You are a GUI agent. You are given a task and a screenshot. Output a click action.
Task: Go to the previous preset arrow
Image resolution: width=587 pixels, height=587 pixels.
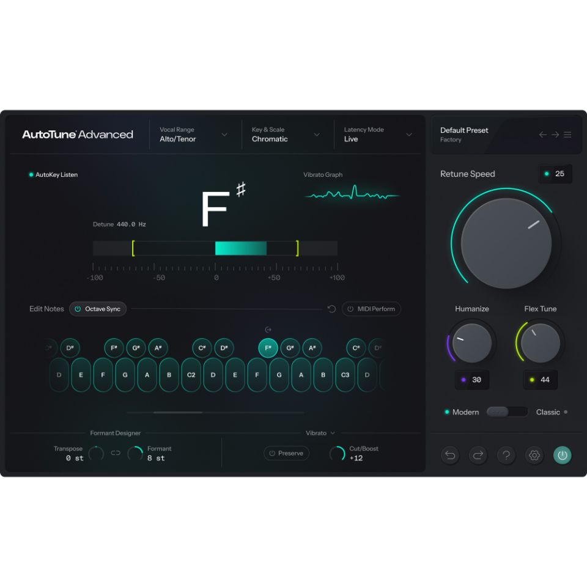(x=542, y=135)
